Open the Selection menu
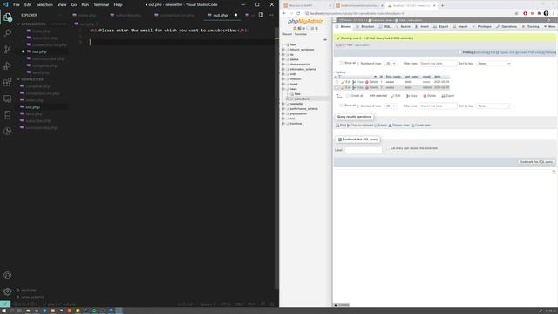Viewport: 558px width, 314px height. pos(44,5)
